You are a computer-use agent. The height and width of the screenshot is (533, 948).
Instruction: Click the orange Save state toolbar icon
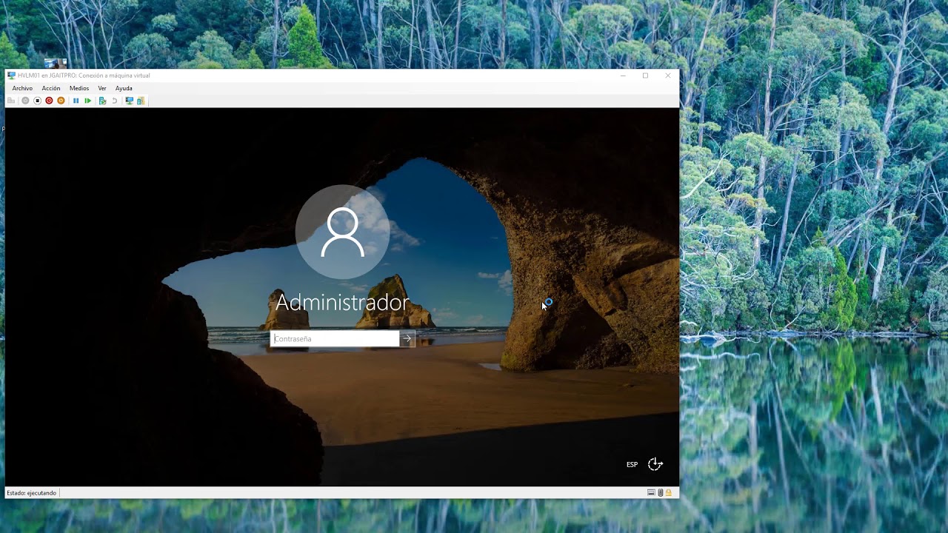coord(61,101)
